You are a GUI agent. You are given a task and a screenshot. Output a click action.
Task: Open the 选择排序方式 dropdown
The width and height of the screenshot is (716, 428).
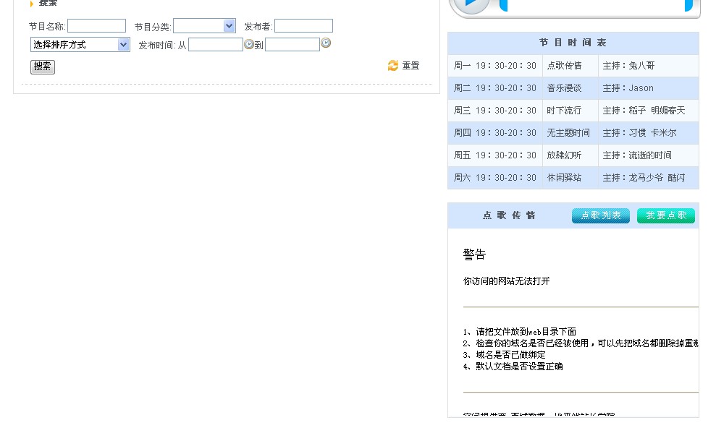click(80, 45)
